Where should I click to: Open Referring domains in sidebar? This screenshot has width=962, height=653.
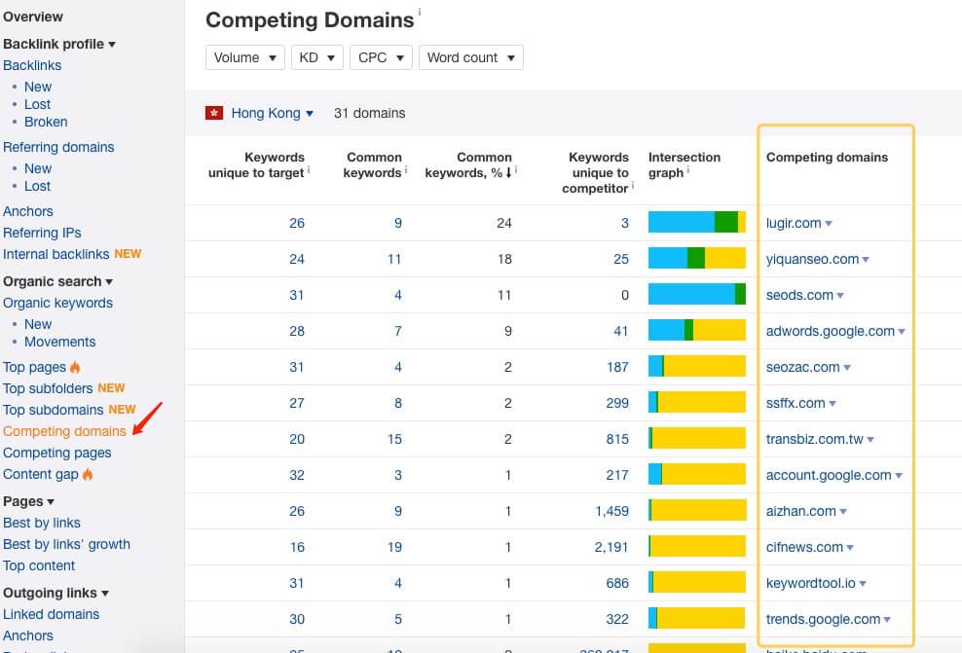58,147
